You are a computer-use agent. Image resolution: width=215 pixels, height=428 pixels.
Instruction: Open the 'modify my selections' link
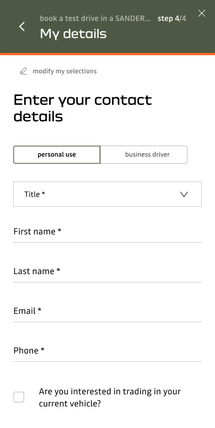click(x=64, y=71)
